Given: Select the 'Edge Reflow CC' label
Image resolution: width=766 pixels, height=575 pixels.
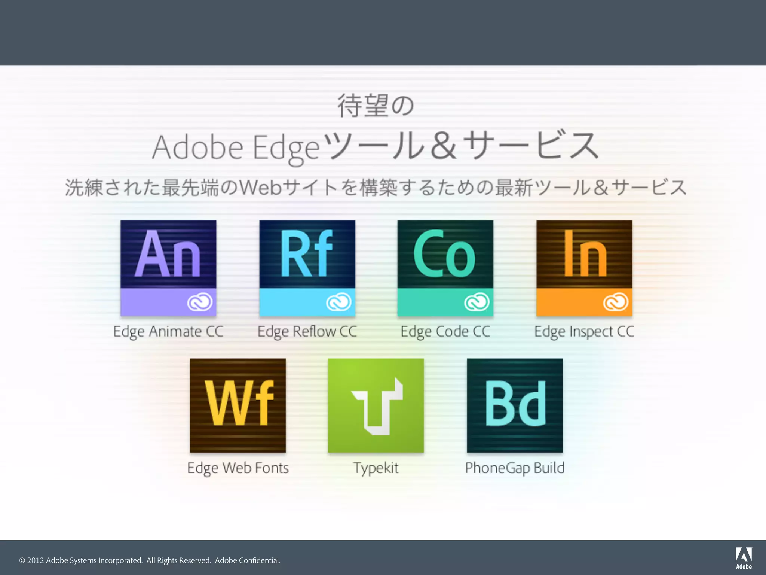Looking at the screenshot, I should tap(307, 332).
